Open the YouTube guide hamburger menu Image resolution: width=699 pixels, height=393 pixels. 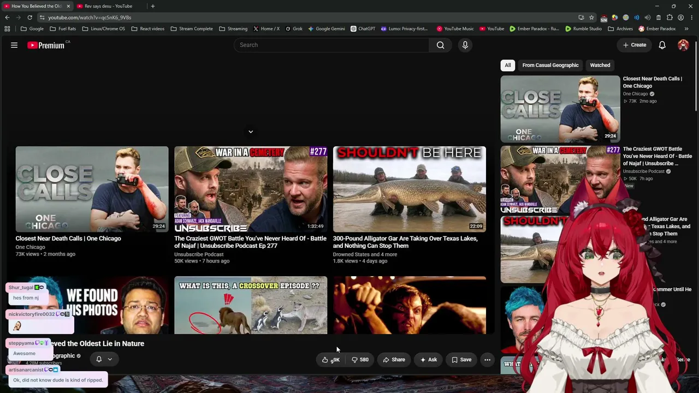click(14, 45)
